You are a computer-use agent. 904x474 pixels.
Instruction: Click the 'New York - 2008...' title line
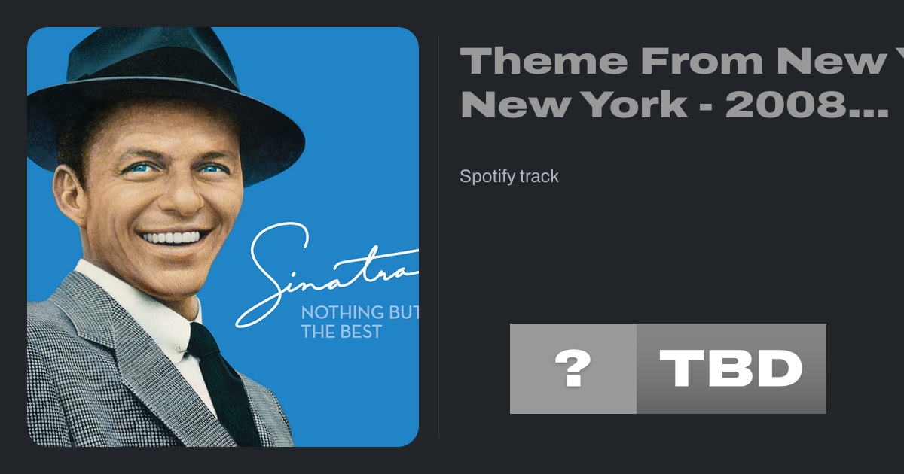pos(674,105)
